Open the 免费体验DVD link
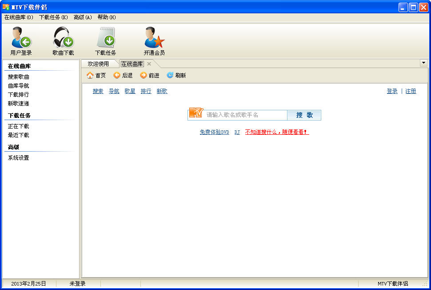The height and width of the screenshot is (290, 431). (214, 133)
